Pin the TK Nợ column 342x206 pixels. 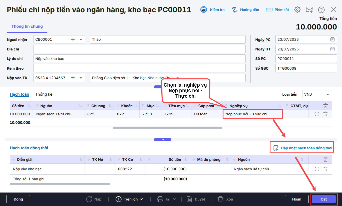[x=89, y=160]
